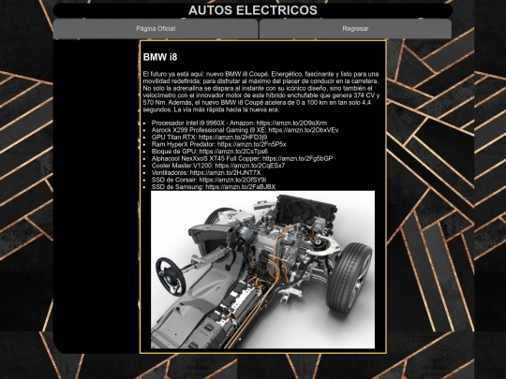
Task: Click the paragraph starting 'El futuro ya está aquí'
Action: 261,92
